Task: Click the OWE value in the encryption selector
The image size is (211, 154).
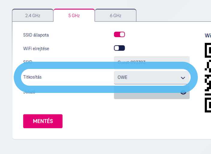Action: [x=122, y=78]
